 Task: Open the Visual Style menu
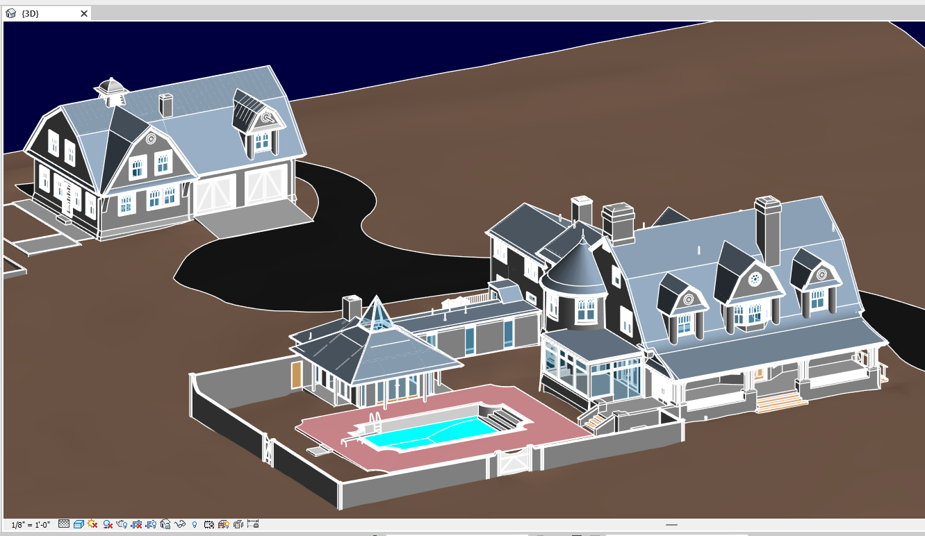77,525
